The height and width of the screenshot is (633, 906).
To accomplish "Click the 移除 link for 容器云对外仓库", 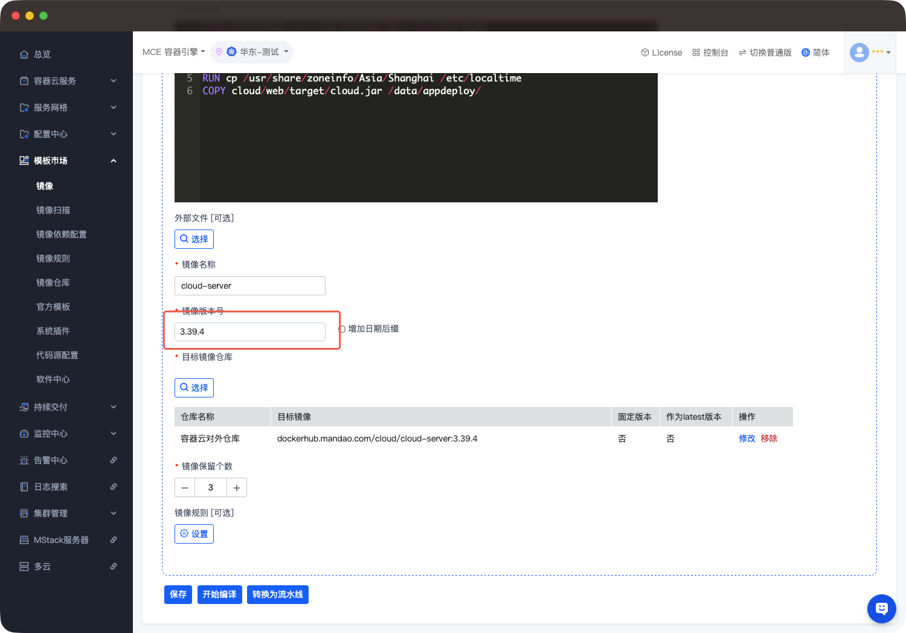I will click(769, 439).
